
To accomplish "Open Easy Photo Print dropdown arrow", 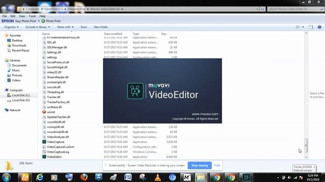I will pyautogui.click(x=39, y=21).
